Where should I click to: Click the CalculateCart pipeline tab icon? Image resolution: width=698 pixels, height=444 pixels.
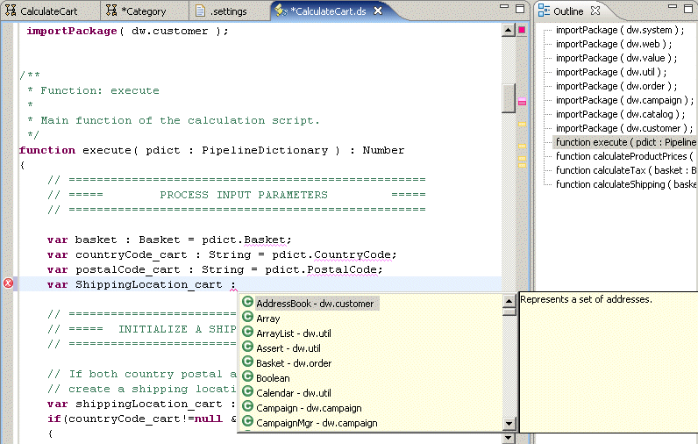(11, 11)
